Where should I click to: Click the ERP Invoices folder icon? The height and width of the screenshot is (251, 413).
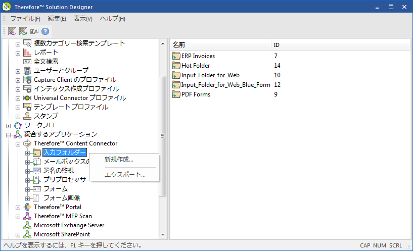coord(176,56)
